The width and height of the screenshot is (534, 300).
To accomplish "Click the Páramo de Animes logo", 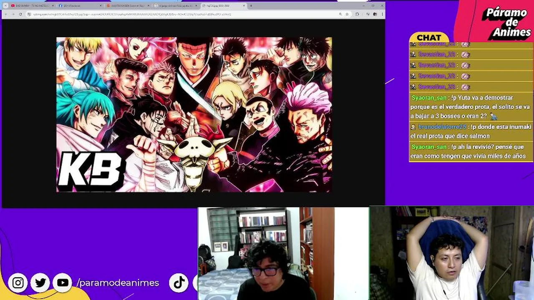I will coord(506,23).
